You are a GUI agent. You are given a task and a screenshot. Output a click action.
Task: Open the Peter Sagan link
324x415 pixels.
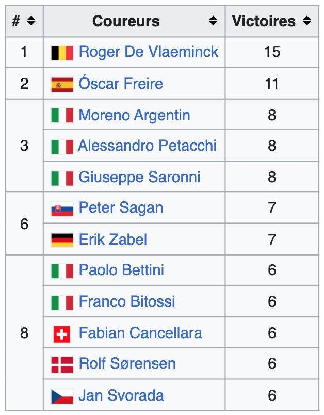pos(121,208)
